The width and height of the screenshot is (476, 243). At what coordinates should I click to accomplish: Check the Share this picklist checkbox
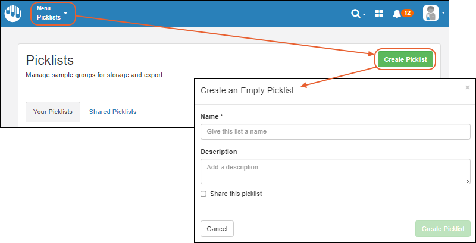coord(203,194)
